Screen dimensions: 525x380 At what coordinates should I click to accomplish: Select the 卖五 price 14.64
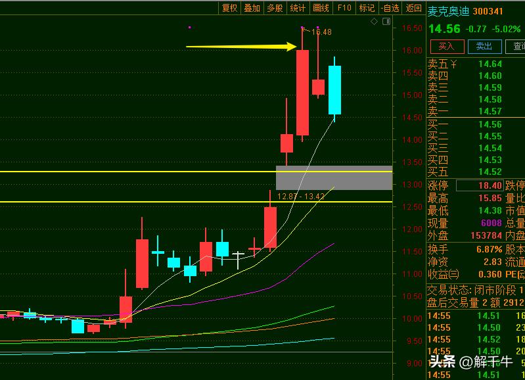[x=490, y=64]
